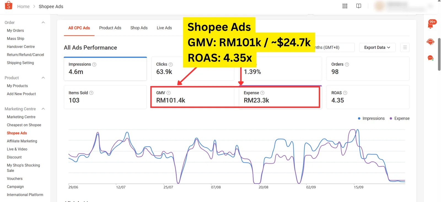The width and height of the screenshot is (441, 202).
Task: Show Clicks help tooltip icon
Action: tap(171, 65)
